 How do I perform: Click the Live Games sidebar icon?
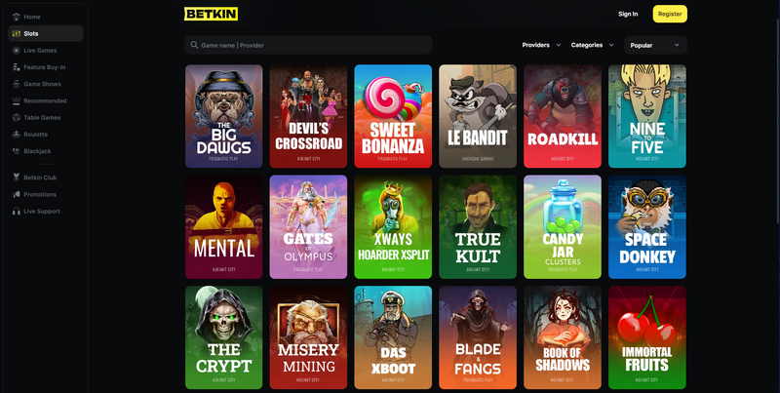[17, 51]
